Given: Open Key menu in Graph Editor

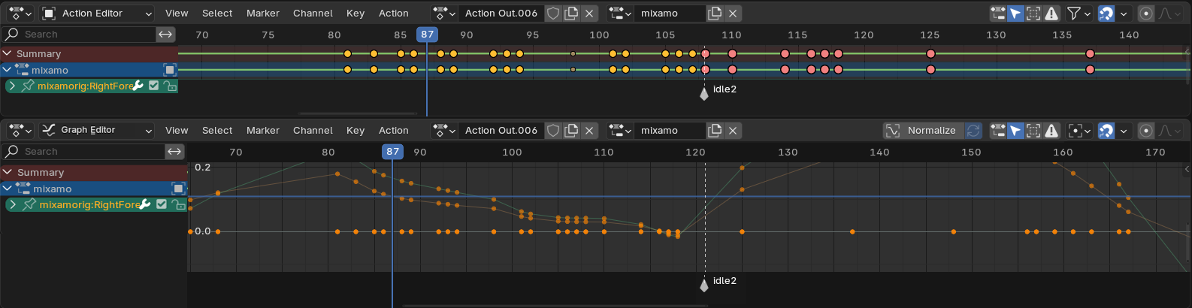Looking at the screenshot, I should pos(355,130).
